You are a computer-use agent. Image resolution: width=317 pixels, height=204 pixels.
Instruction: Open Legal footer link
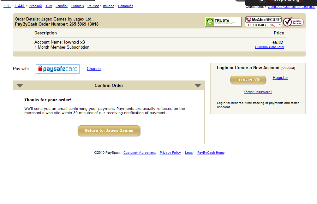tap(189, 153)
